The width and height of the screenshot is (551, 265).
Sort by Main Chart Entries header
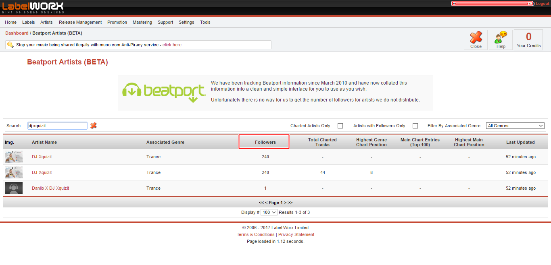point(420,142)
